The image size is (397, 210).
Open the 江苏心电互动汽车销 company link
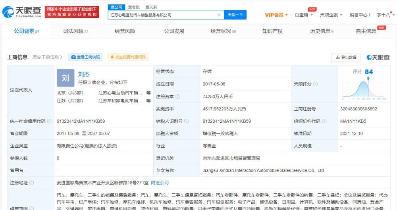[x=120, y=93]
